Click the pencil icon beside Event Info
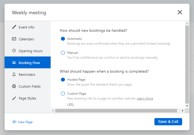This screenshot has height=135, width=194. coord(14,27)
